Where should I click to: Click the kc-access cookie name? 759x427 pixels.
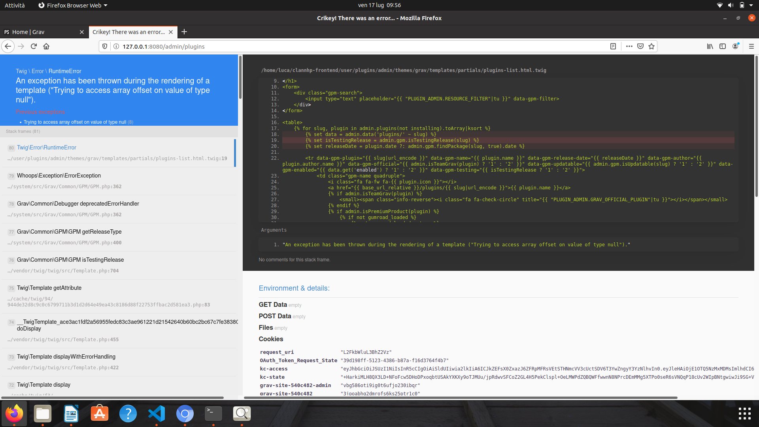274,369
